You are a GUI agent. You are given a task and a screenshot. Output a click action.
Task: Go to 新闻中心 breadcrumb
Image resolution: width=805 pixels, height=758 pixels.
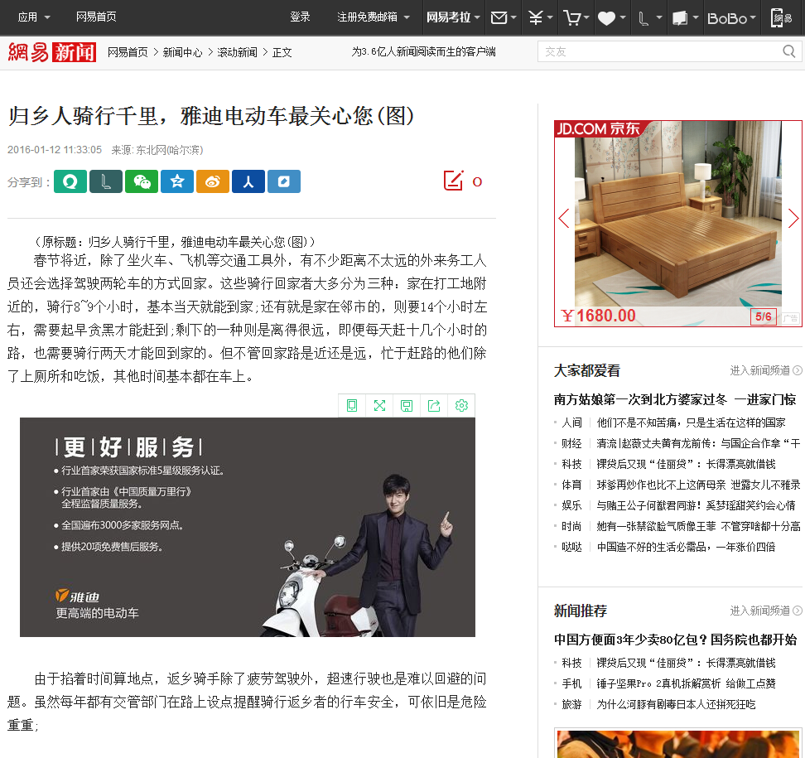tap(182, 52)
